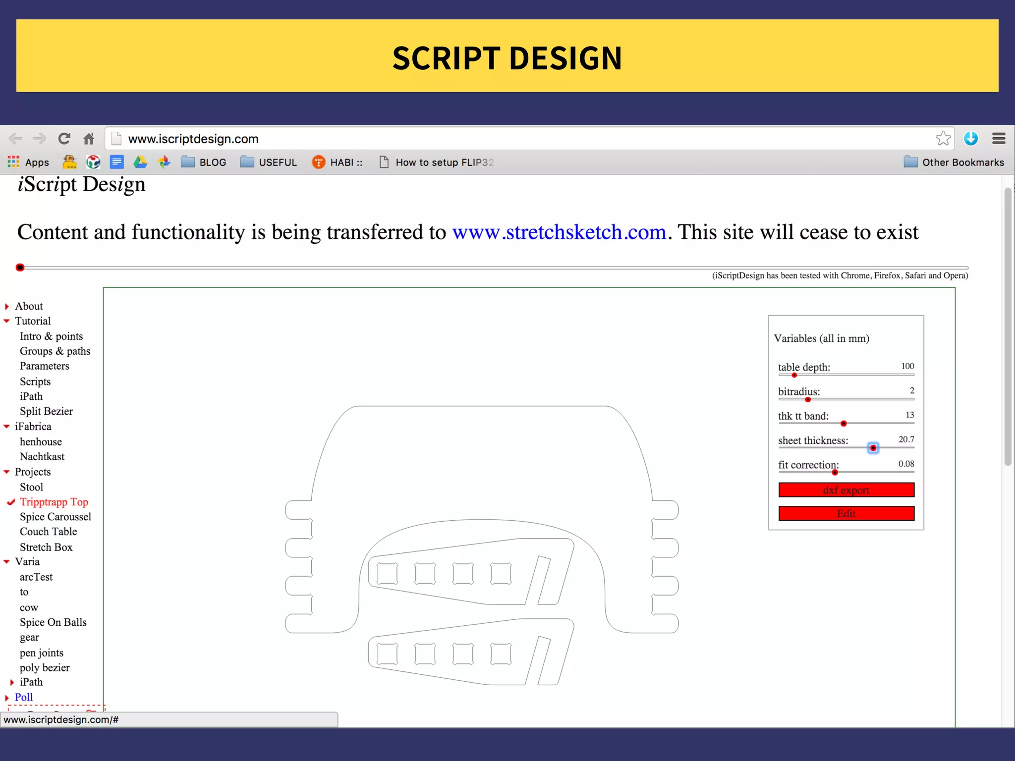Image resolution: width=1015 pixels, height=761 pixels.
Task: Click the thk tt band slider knob
Action: [x=844, y=424]
